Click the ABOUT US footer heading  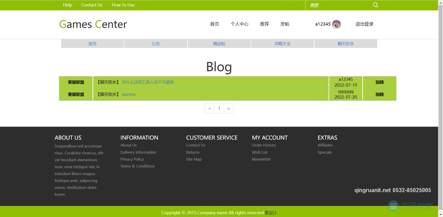[x=68, y=138]
